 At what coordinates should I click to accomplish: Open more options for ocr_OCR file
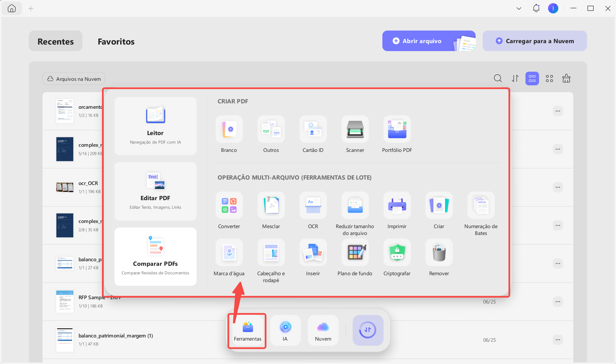coord(558,187)
